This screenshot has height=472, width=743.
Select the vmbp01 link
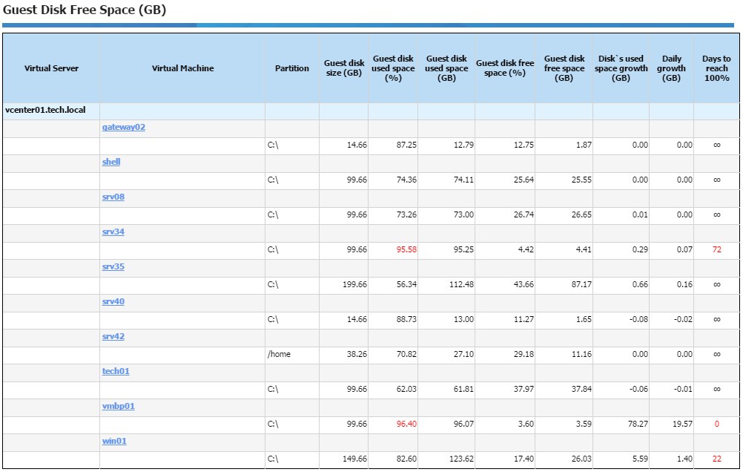pyautogui.click(x=119, y=406)
